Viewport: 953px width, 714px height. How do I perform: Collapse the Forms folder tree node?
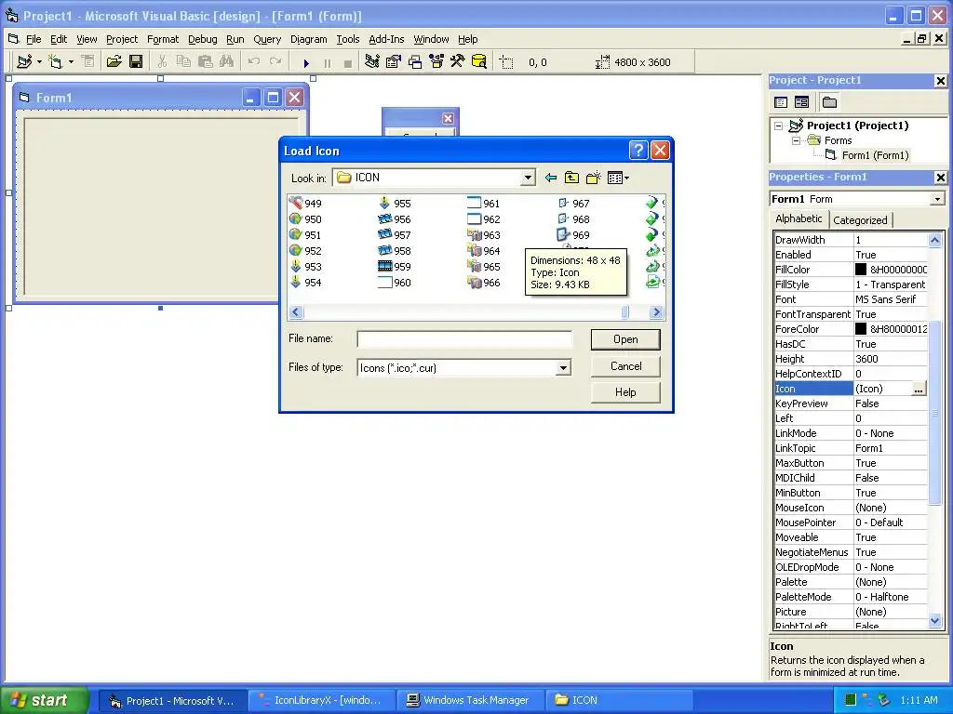tap(797, 140)
